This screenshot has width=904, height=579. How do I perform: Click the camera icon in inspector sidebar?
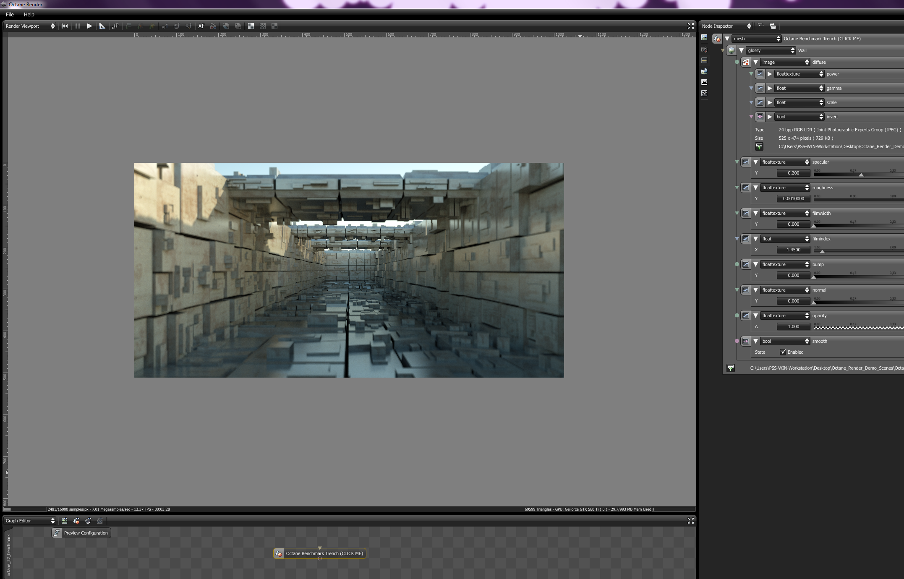[704, 50]
